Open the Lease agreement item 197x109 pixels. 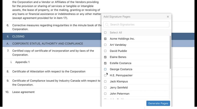pos(23,92)
